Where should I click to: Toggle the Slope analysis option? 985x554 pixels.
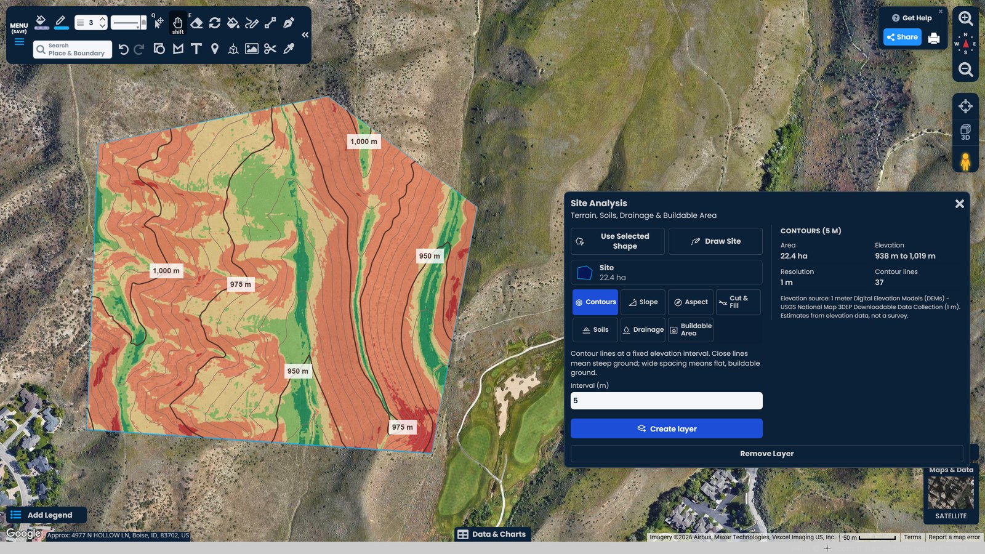tap(643, 302)
